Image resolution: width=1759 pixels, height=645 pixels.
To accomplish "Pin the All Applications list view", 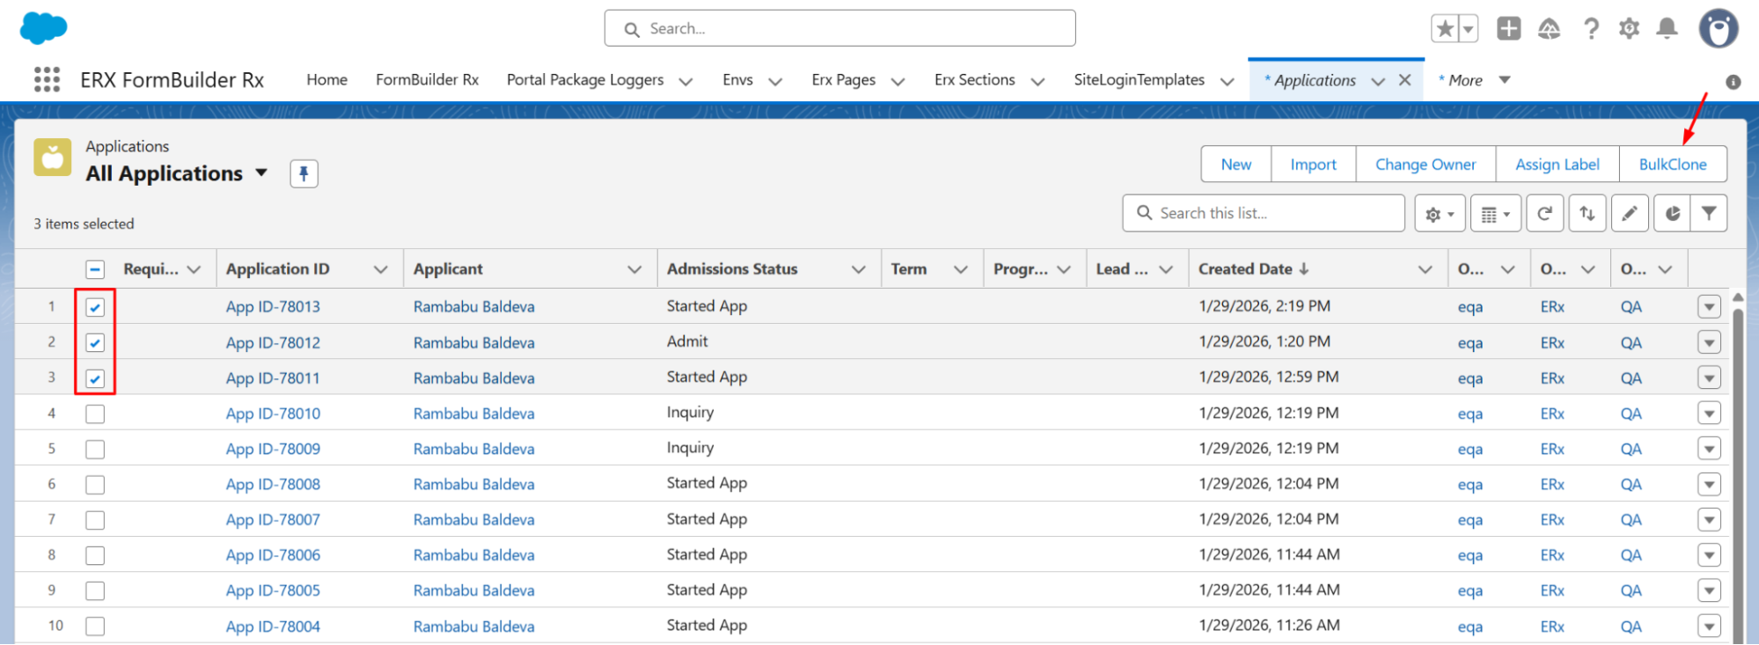I will coord(304,173).
